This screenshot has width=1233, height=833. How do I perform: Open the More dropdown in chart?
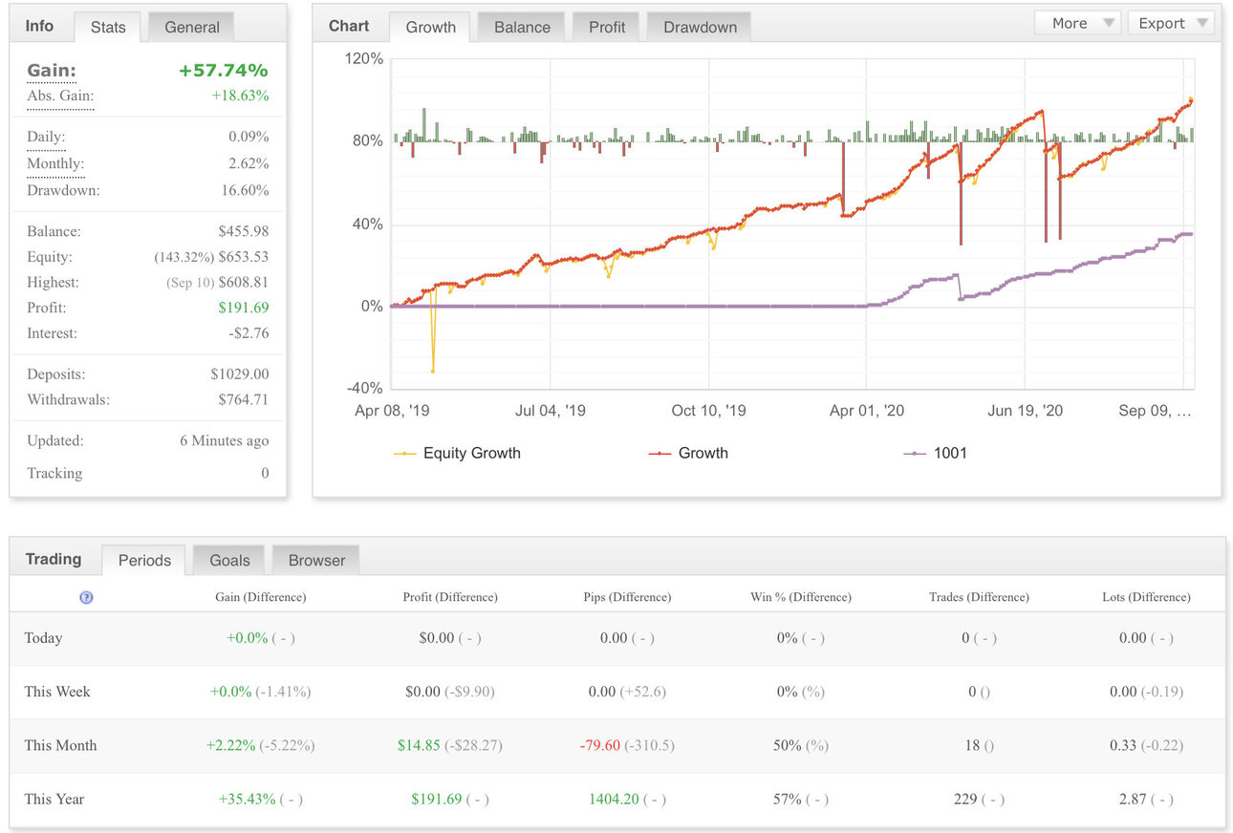point(1077,23)
